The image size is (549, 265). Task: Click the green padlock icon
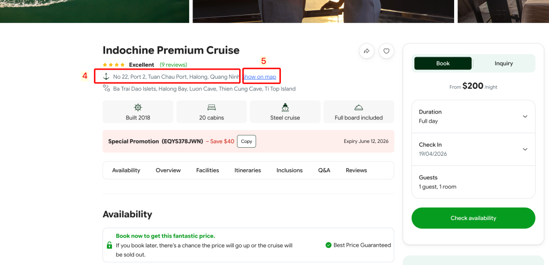109,245
